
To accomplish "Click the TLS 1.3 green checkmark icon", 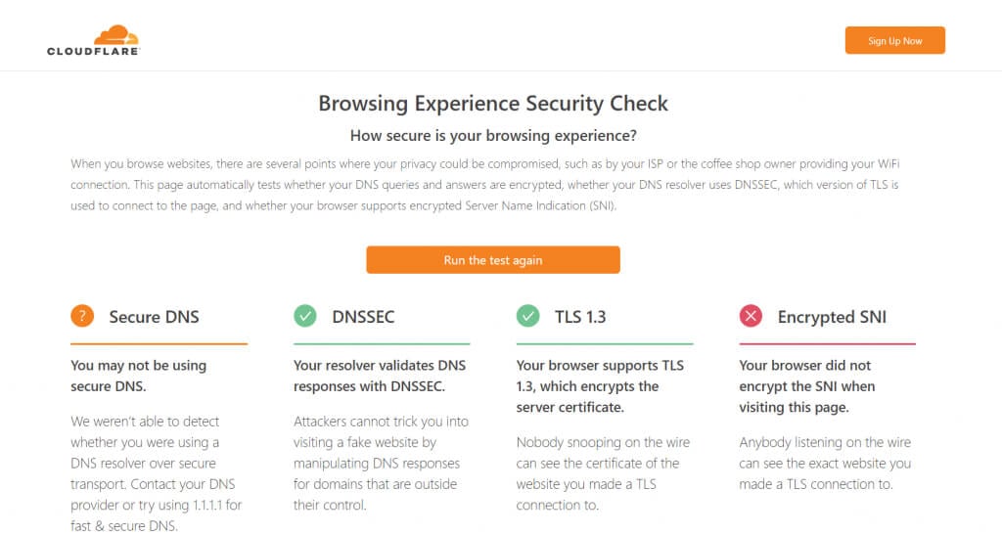I will pos(528,316).
